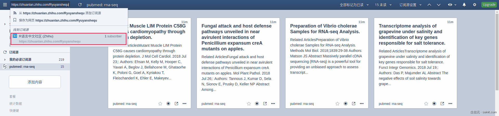The height and width of the screenshot is (116, 499).
Task: Go to previous article with up arrow
Action: click(429, 5)
